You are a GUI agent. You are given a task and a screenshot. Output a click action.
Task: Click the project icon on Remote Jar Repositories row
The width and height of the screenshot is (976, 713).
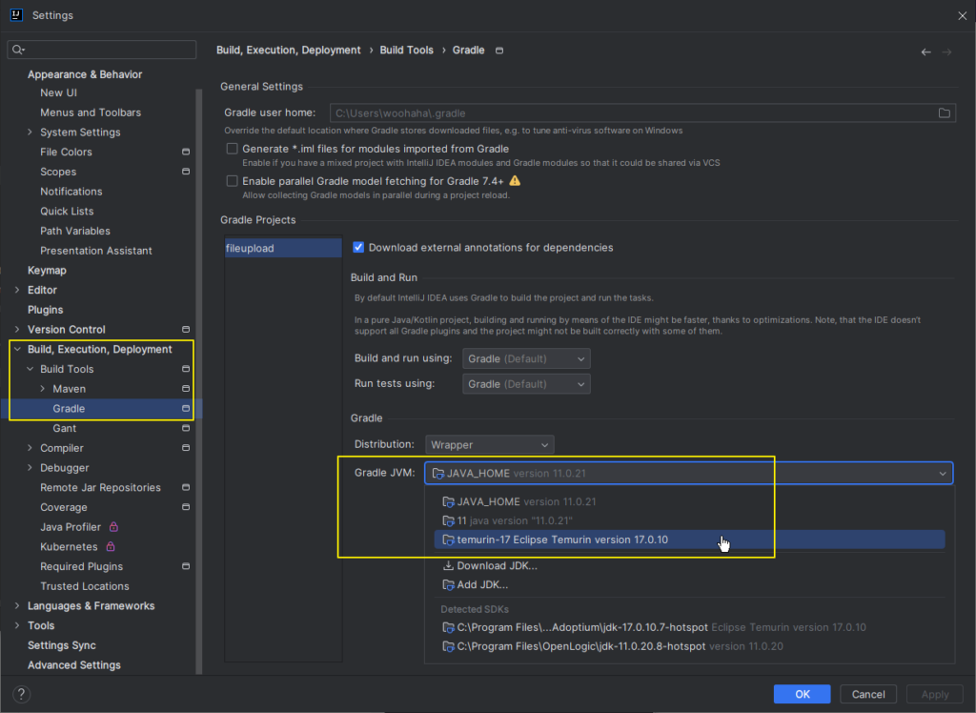click(x=186, y=487)
